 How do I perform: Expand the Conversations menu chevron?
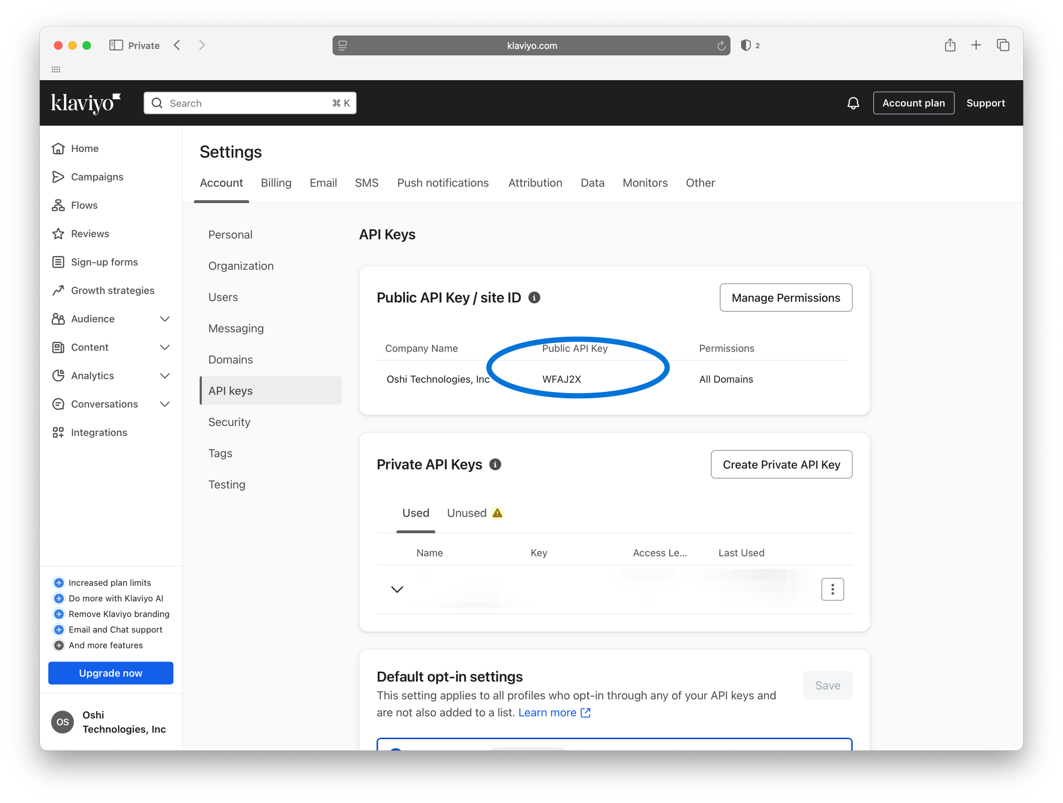[x=165, y=404]
